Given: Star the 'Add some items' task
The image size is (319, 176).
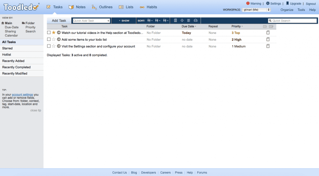Looking at the screenshot, I should click(x=54, y=39).
